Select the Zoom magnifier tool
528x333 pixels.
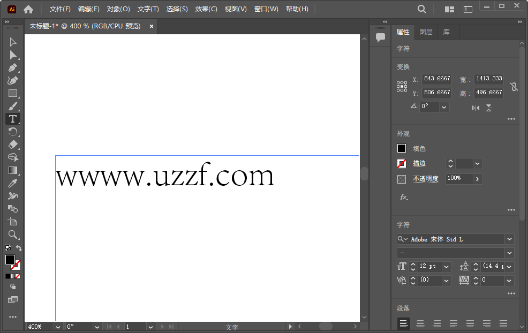click(x=12, y=234)
